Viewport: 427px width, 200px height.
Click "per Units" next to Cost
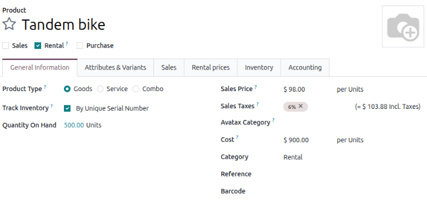[x=350, y=141]
